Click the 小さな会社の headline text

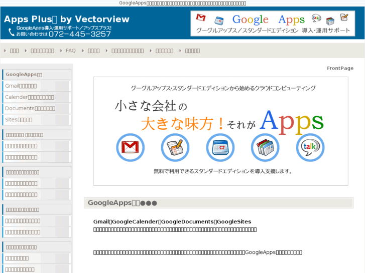[x=151, y=106]
